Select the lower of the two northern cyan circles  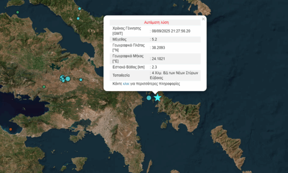78,18
